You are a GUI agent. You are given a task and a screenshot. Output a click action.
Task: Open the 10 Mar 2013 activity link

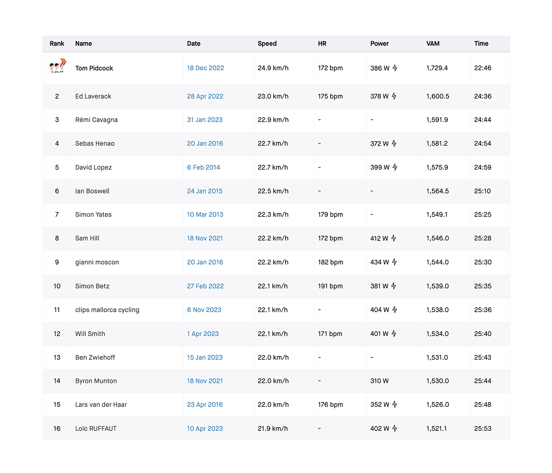(205, 214)
